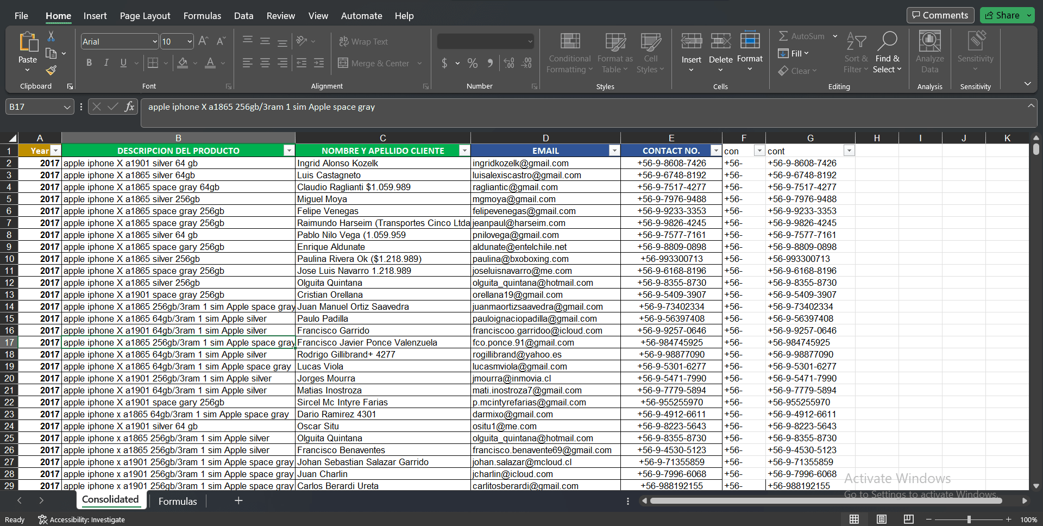Apply the red Font Color
The width and height of the screenshot is (1043, 526).
tap(210, 63)
